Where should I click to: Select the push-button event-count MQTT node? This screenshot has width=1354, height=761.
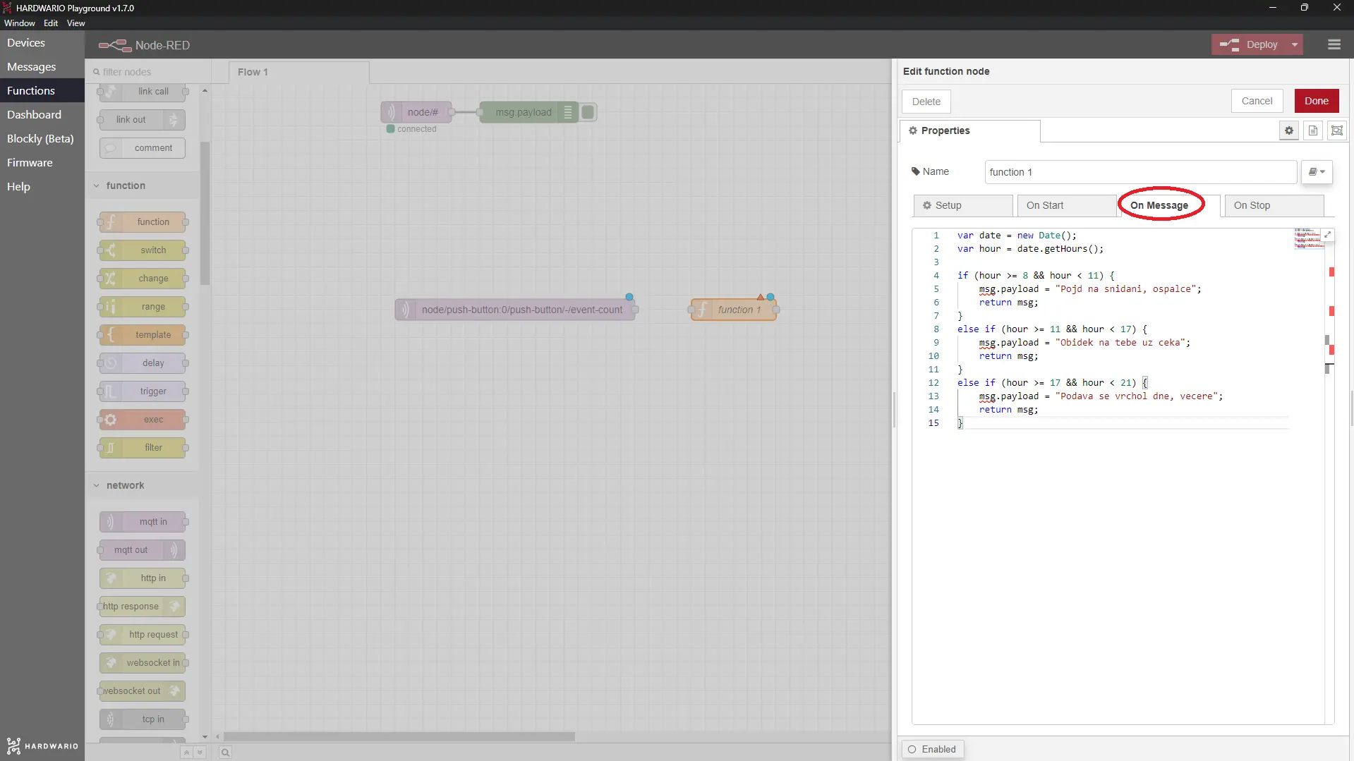(516, 310)
